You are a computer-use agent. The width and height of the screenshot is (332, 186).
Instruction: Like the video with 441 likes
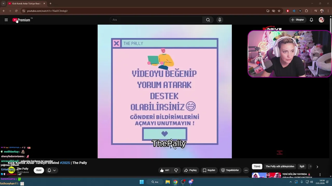point(165,170)
